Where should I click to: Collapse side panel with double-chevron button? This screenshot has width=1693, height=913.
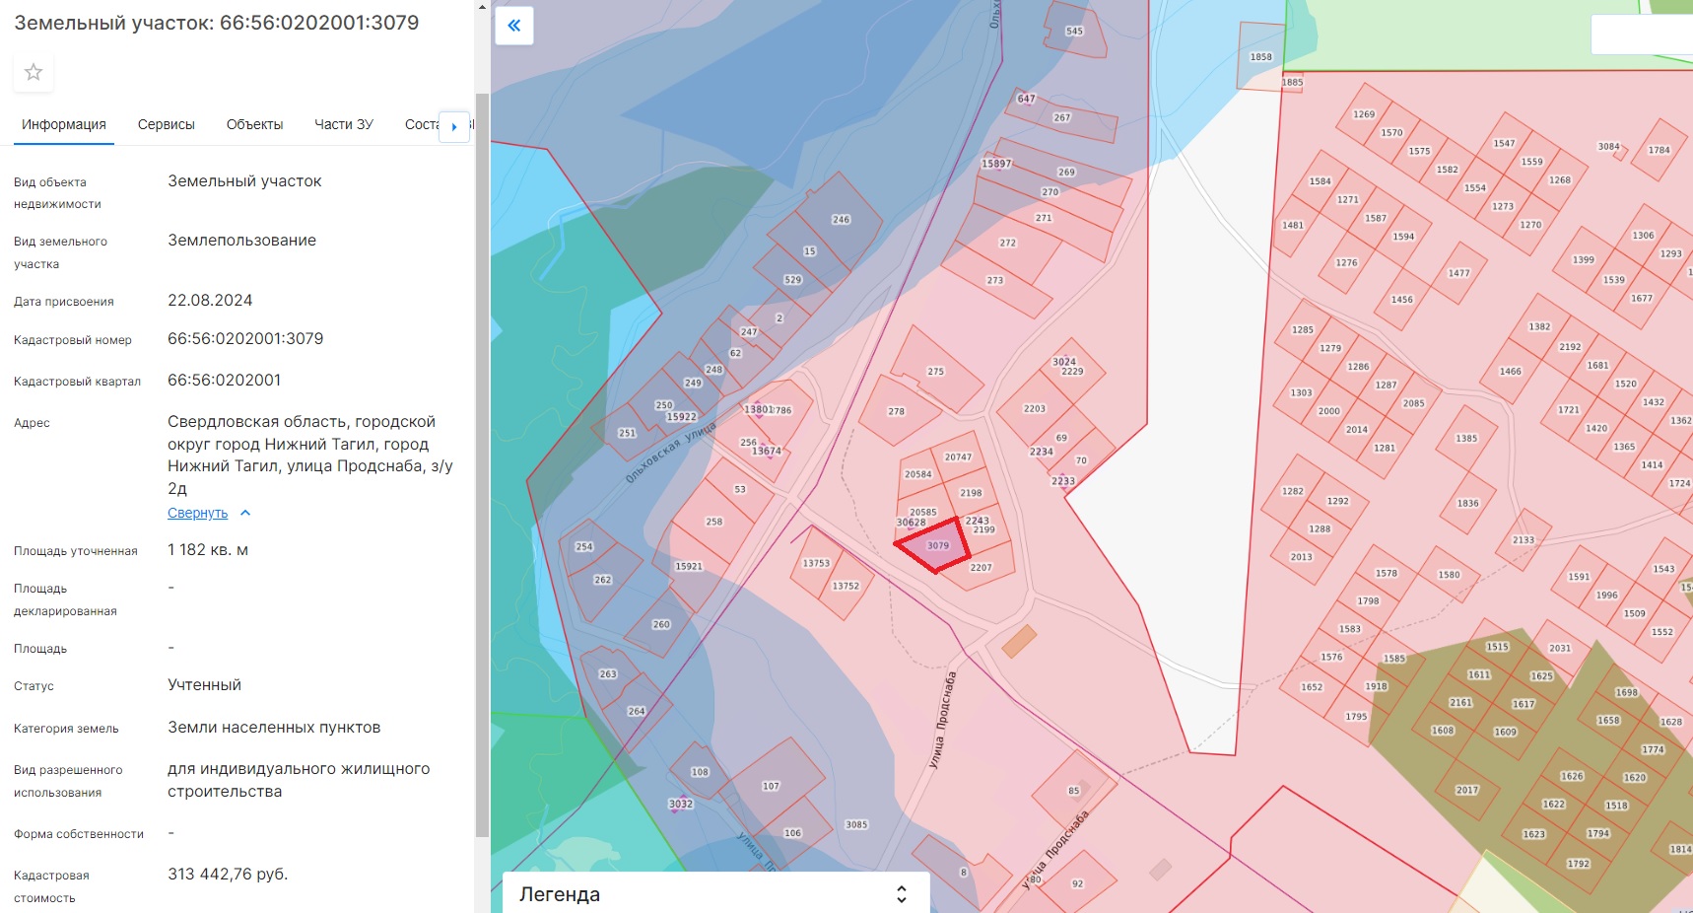pos(514,26)
